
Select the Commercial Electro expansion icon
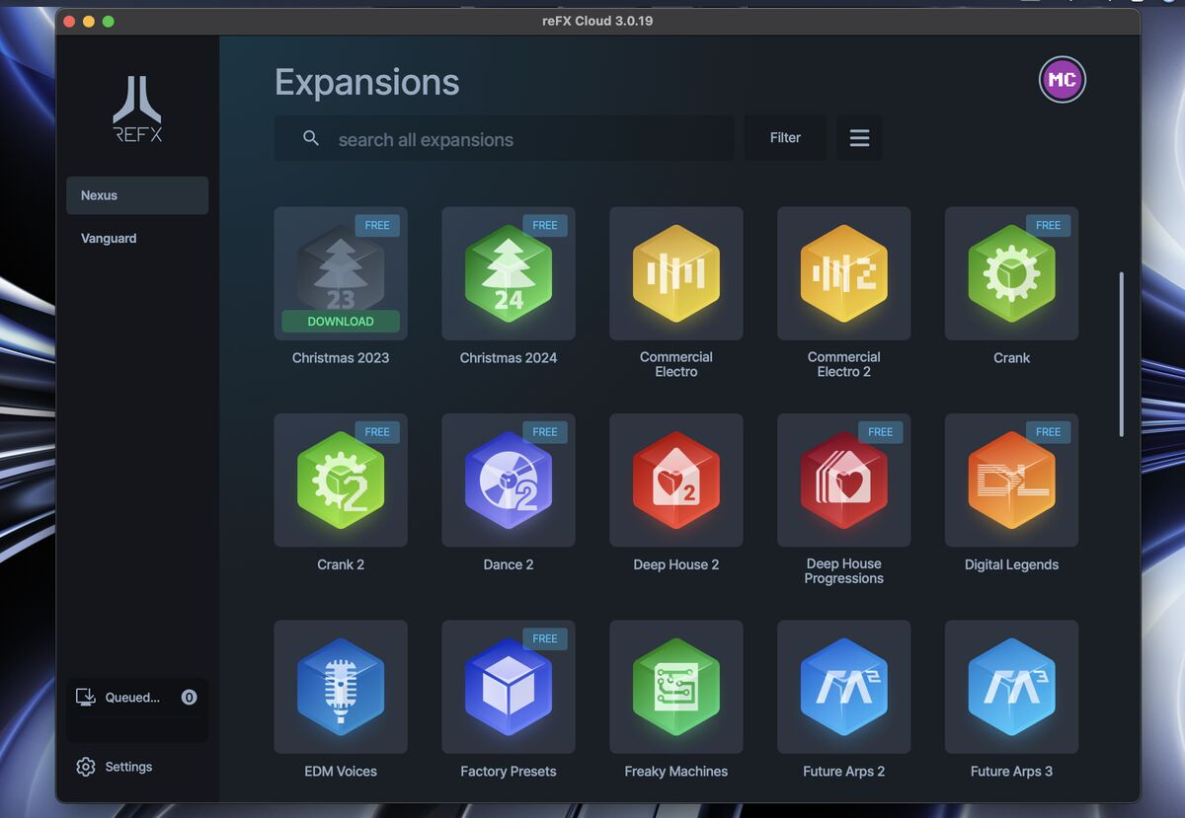coord(675,273)
